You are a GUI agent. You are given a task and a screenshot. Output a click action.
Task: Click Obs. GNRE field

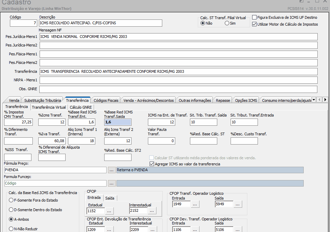(x=178, y=89)
